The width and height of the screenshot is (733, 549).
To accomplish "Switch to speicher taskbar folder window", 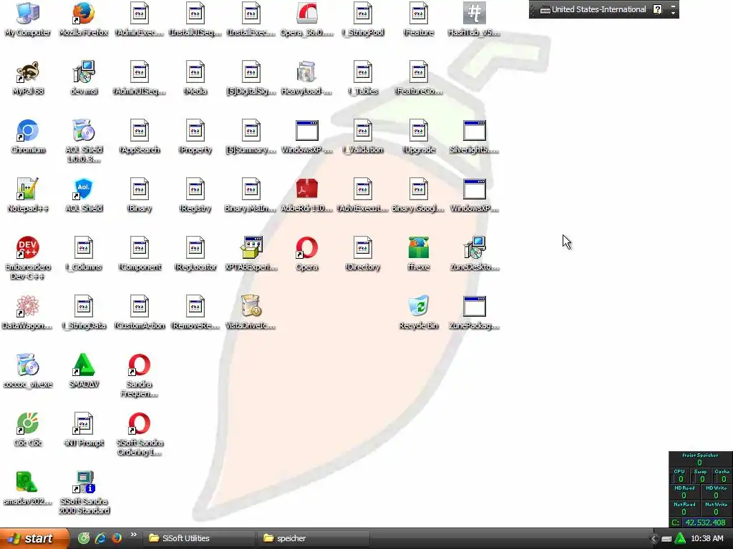I will (314, 538).
